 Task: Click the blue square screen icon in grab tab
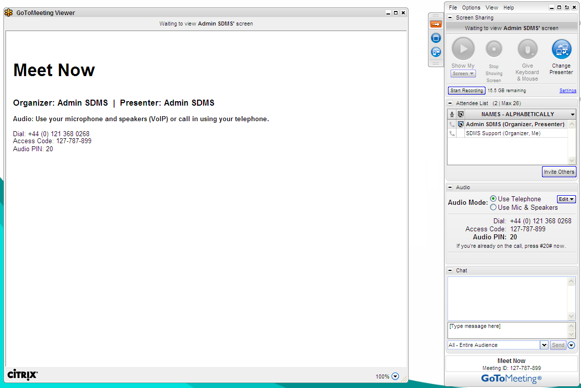(x=436, y=38)
